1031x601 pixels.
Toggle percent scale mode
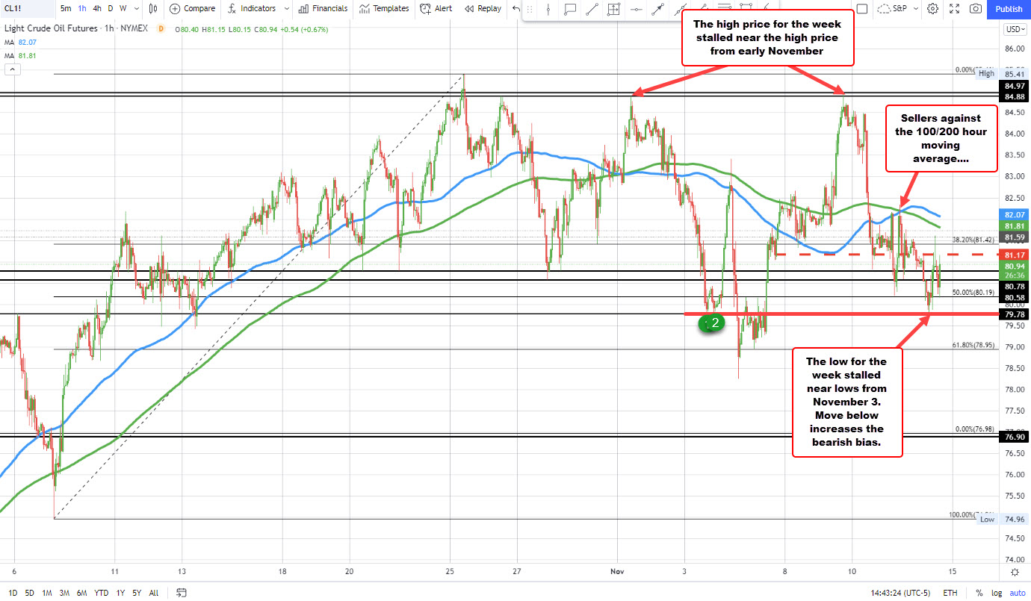980,593
